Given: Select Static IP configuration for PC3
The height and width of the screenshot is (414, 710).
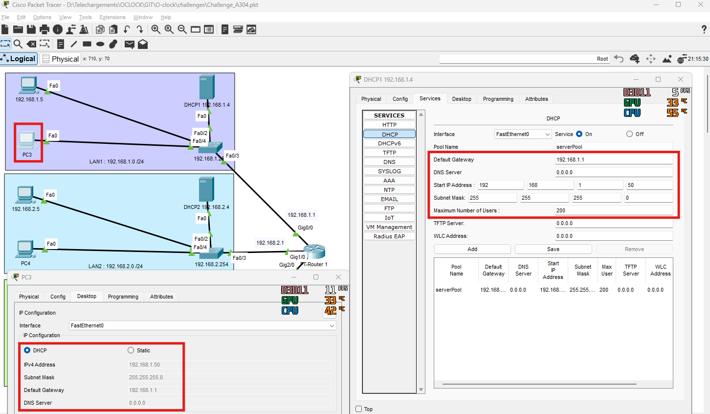Looking at the screenshot, I should click(131, 350).
